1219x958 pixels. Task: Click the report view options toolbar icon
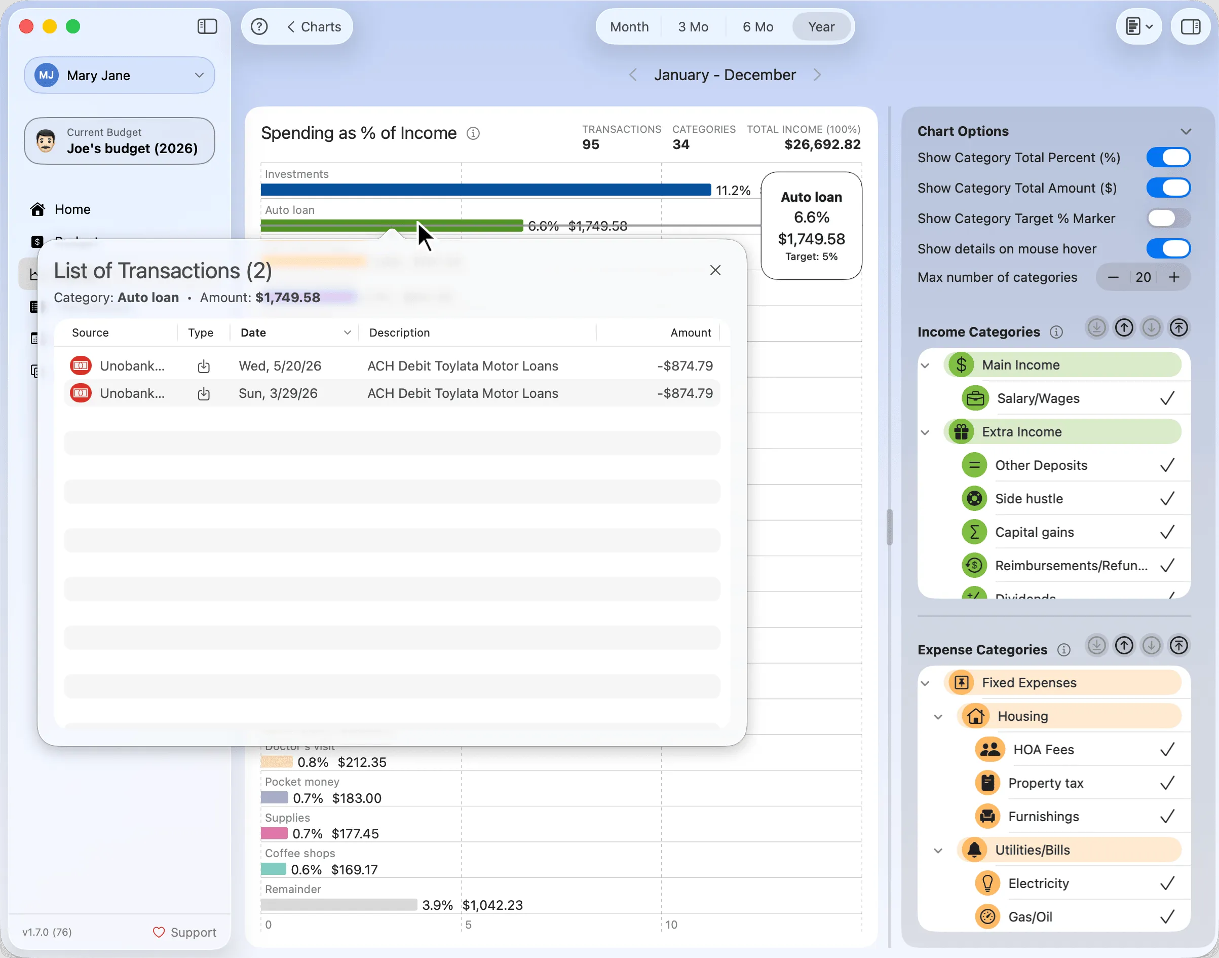click(x=1139, y=26)
